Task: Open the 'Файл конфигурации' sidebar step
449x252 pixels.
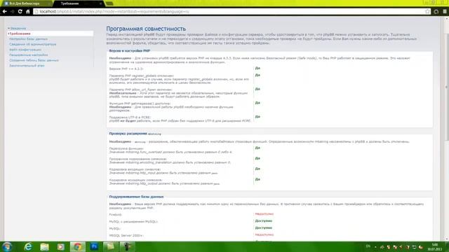Action: point(25,50)
